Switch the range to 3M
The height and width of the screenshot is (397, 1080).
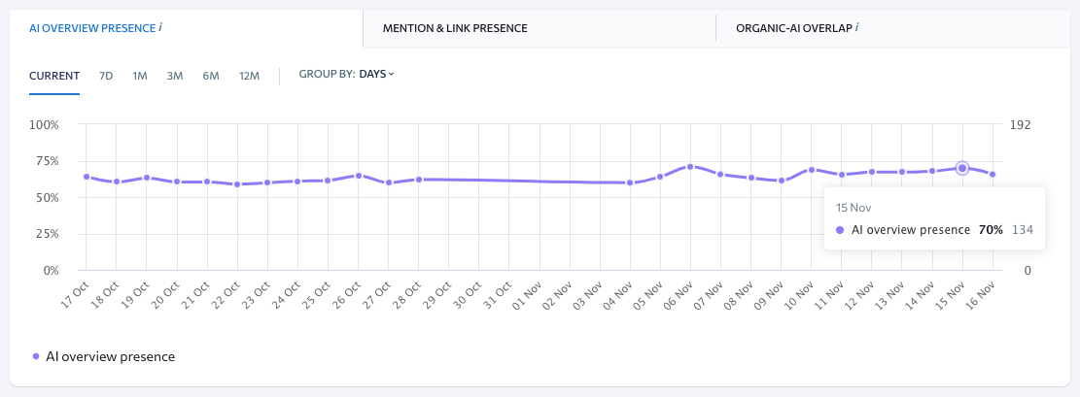(175, 75)
